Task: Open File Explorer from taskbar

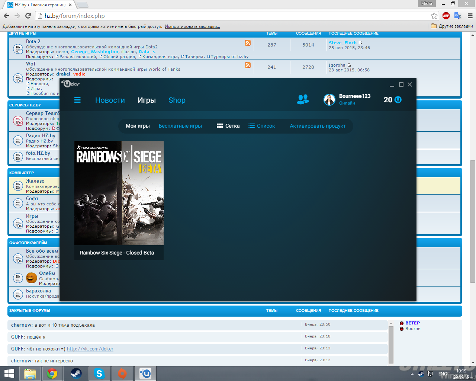Action: pos(30,374)
